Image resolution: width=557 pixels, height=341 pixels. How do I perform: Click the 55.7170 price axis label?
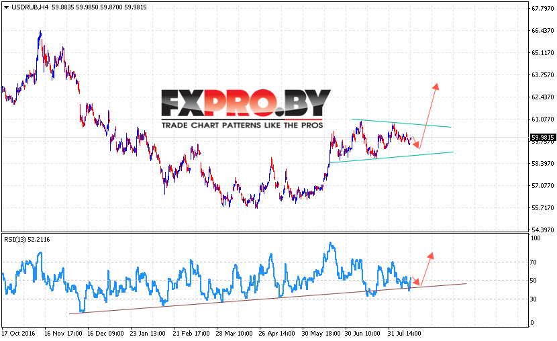point(542,208)
